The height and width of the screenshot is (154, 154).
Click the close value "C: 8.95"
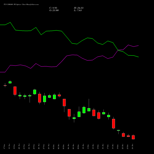(x=53, y=8)
